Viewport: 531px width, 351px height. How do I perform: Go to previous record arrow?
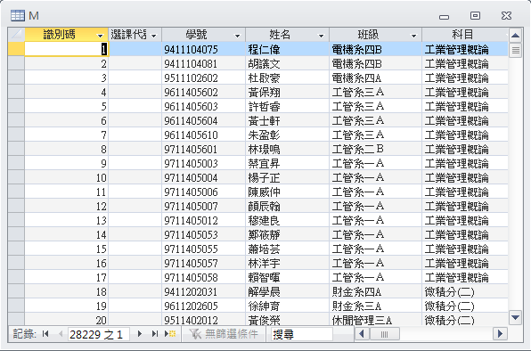61,334
